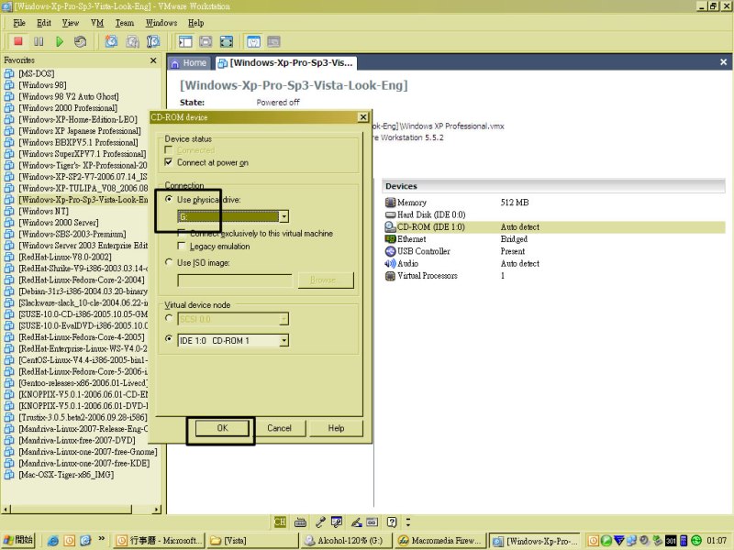Open the Help menu

pyautogui.click(x=195, y=23)
